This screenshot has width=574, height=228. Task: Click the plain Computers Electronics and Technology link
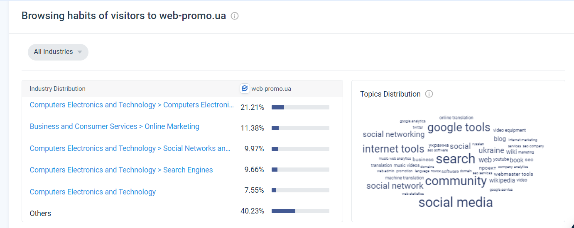point(93,192)
